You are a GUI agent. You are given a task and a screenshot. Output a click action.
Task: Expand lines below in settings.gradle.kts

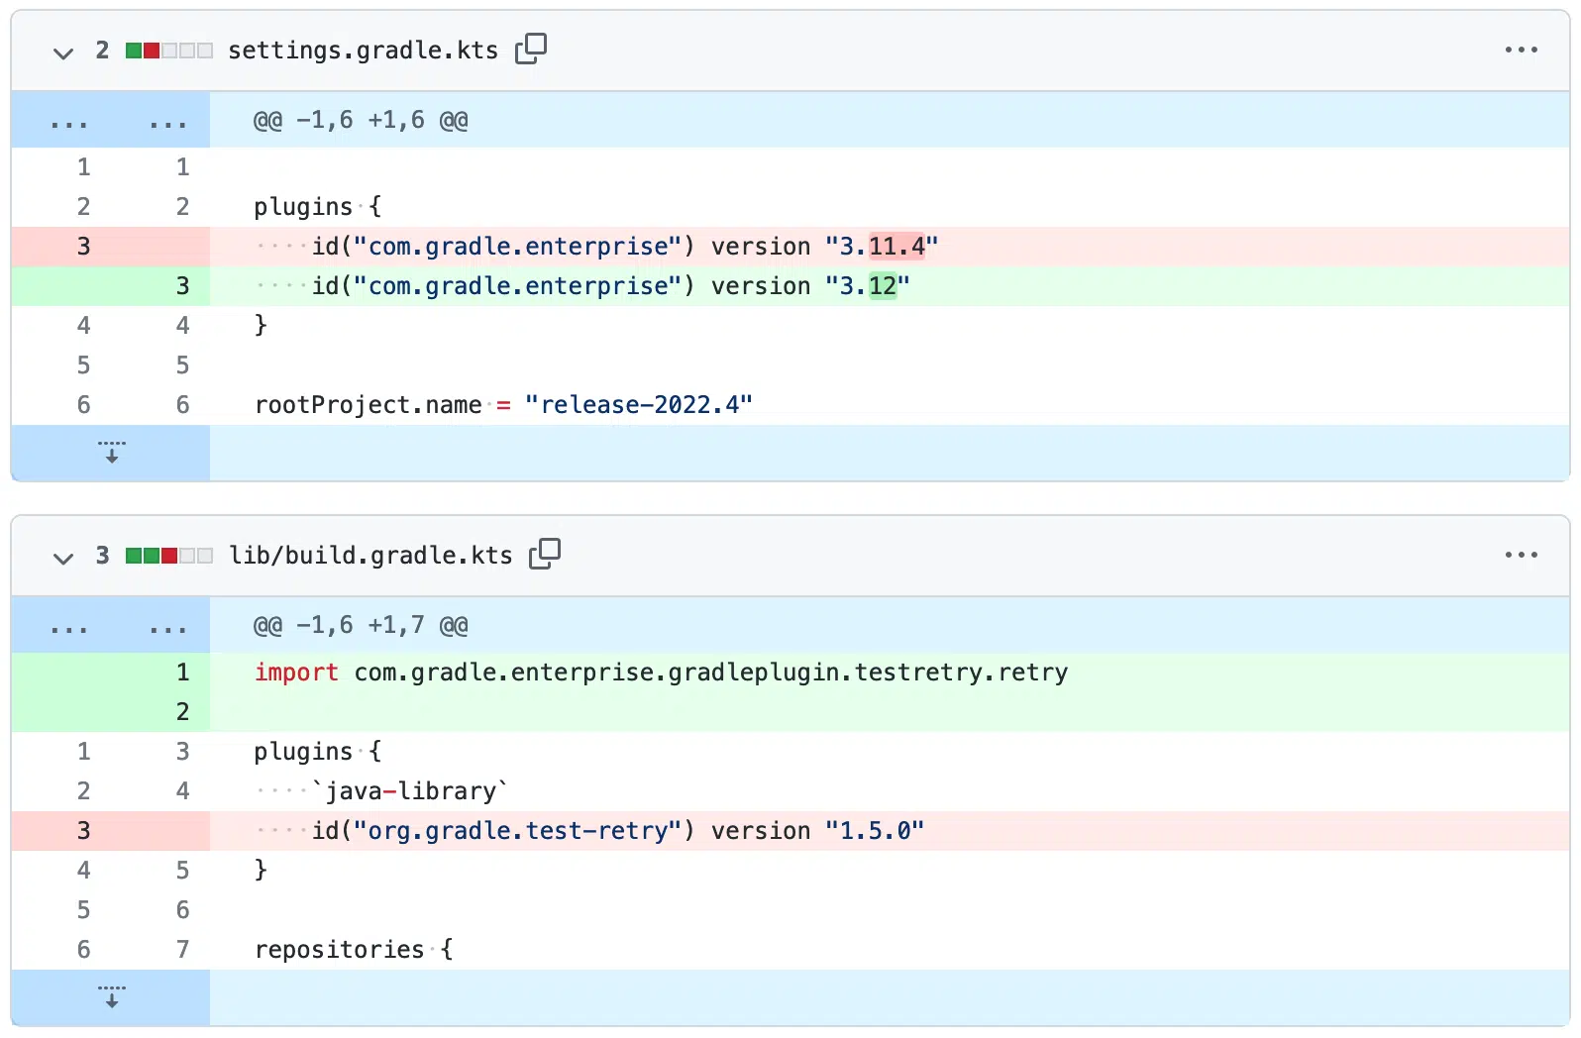tap(111, 453)
